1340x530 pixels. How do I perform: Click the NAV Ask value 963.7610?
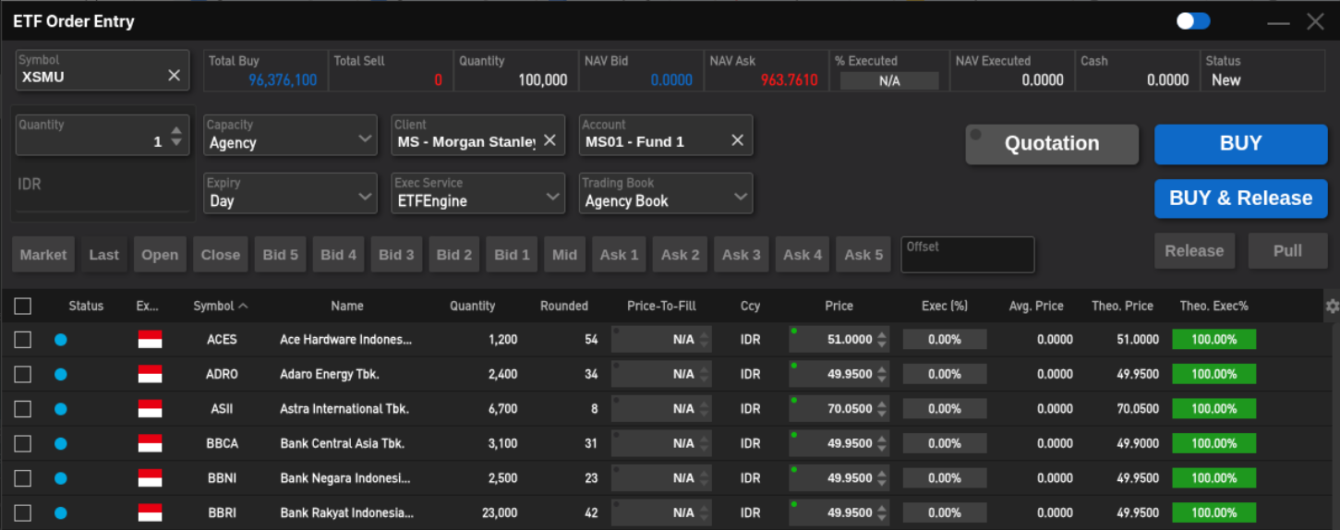pos(790,80)
